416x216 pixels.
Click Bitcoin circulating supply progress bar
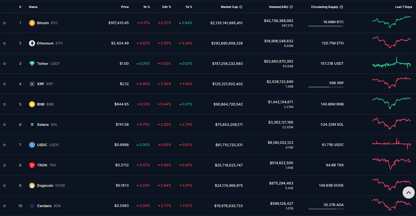pos(326,26)
